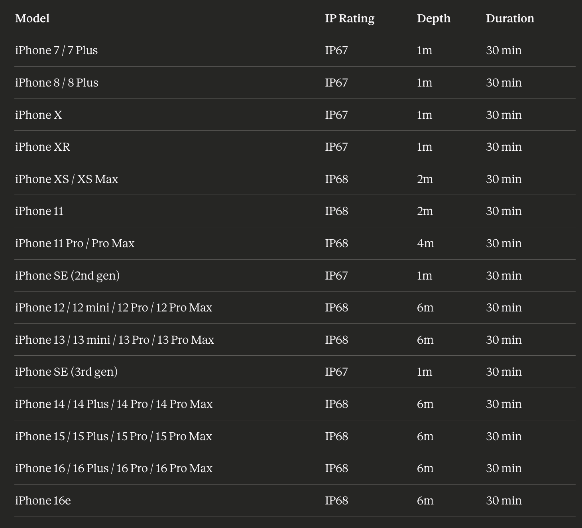Click the iPhone 13 series model cell
The image size is (582, 528).
point(114,340)
